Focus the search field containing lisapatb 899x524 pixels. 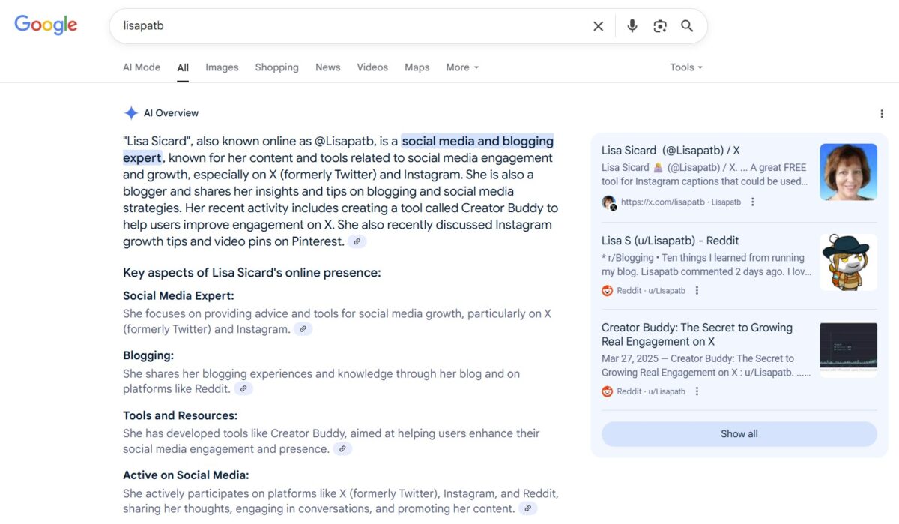click(x=352, y=26)
